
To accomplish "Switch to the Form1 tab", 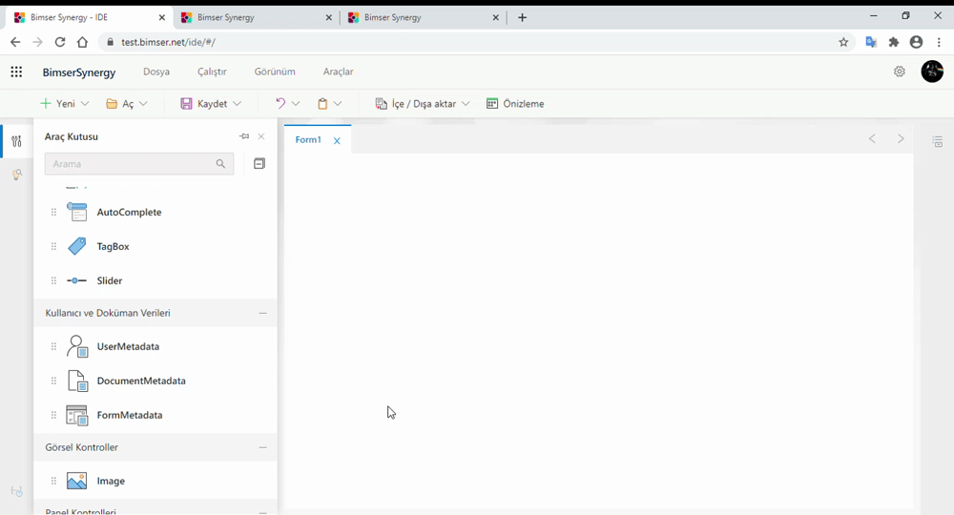I will point(308,140).
